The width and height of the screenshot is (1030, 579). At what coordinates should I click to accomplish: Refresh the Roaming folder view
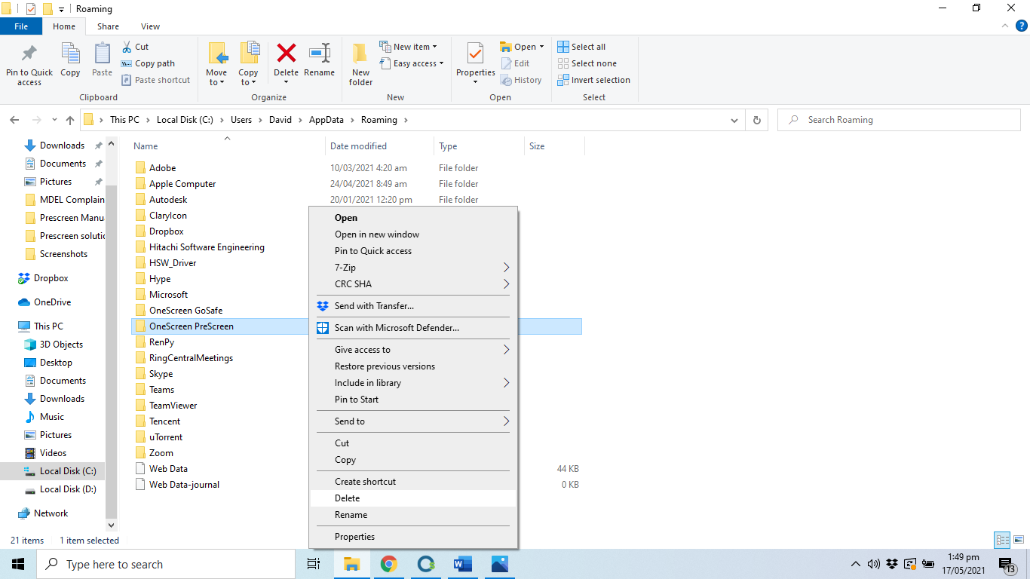click(757, 120)
